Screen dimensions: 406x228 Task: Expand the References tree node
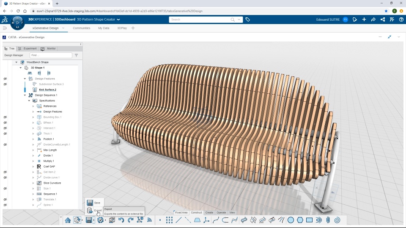coord(33,106)
